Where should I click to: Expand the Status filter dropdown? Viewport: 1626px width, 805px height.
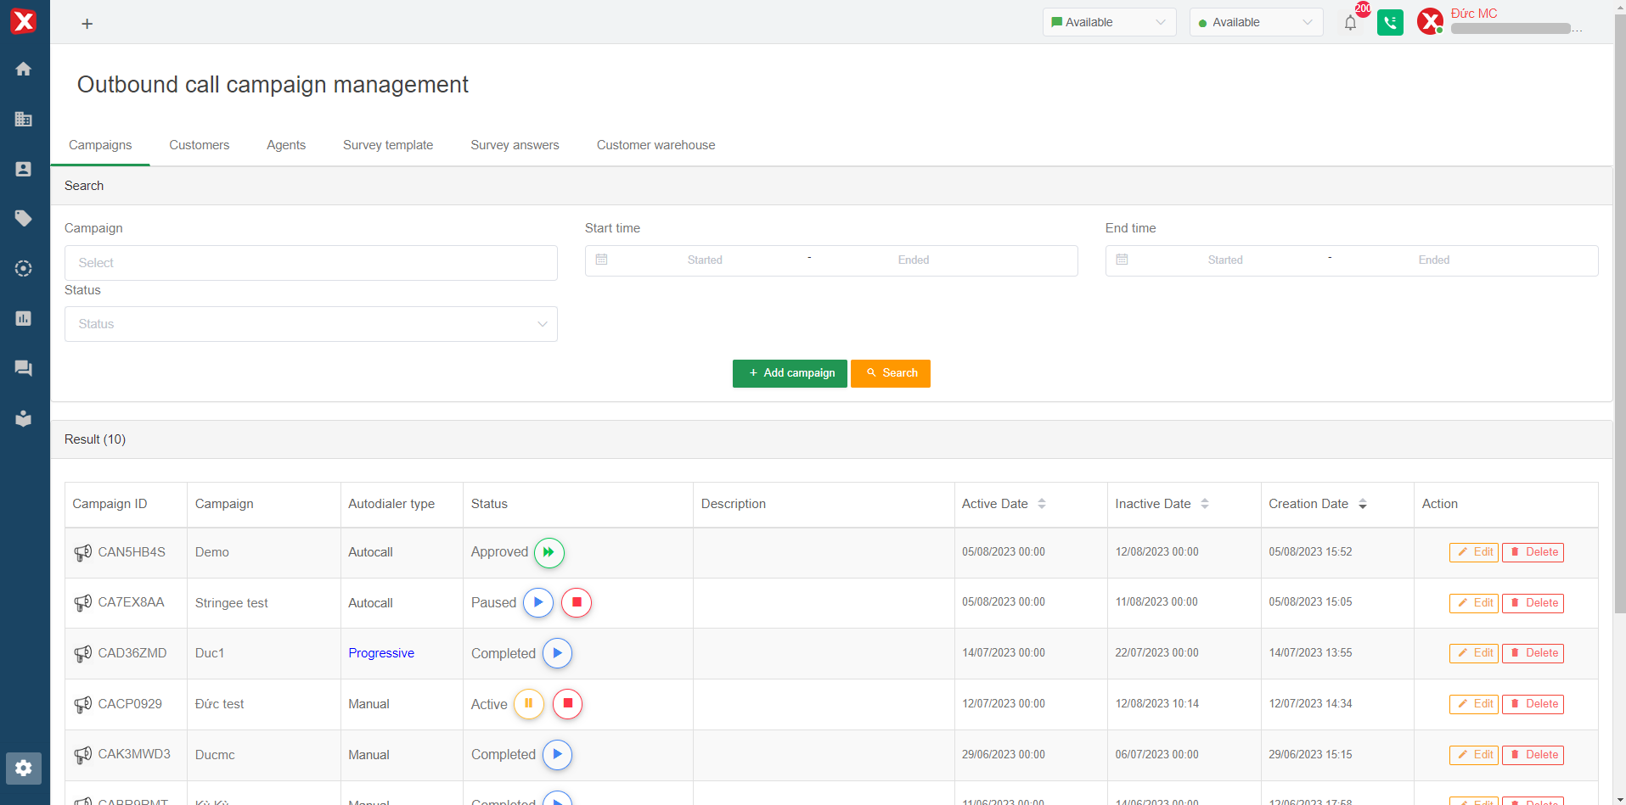[x=311, y=324]
